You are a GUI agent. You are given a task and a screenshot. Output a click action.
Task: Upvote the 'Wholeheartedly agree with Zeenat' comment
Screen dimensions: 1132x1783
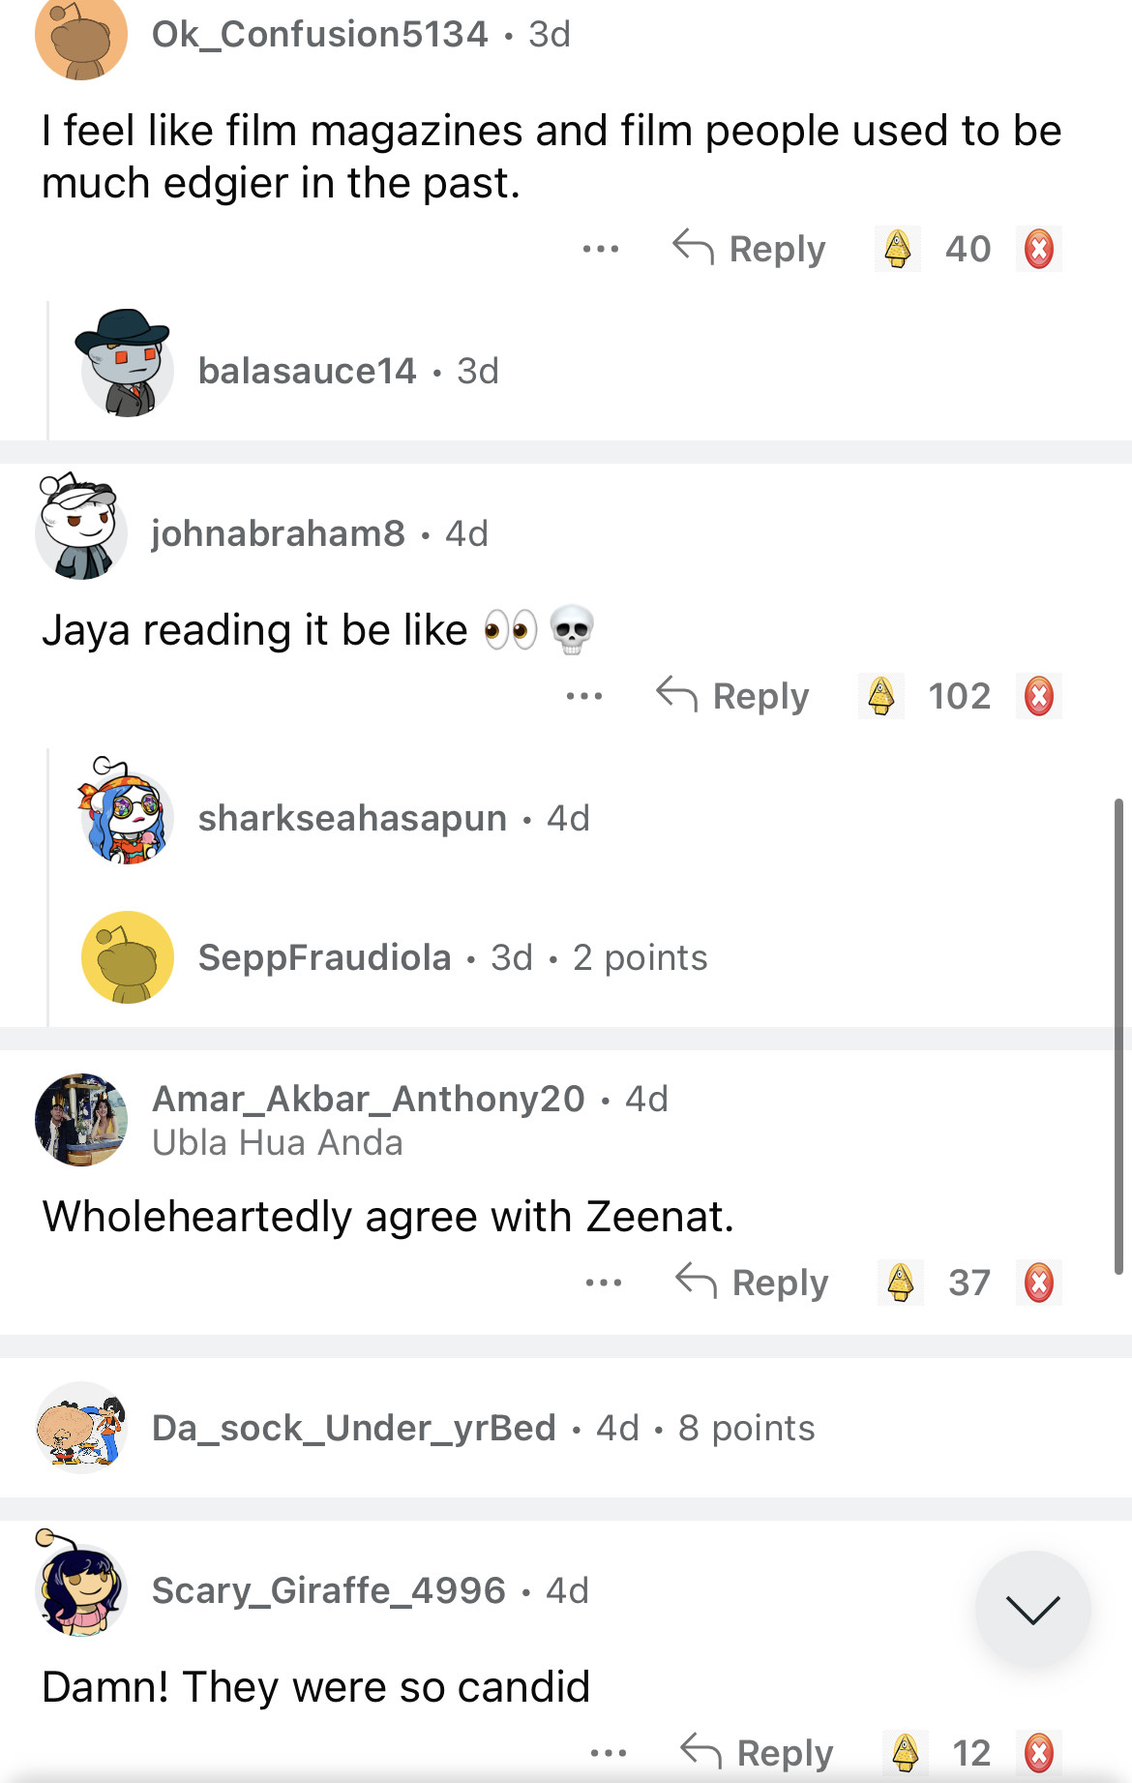[x=901, y=1283]
